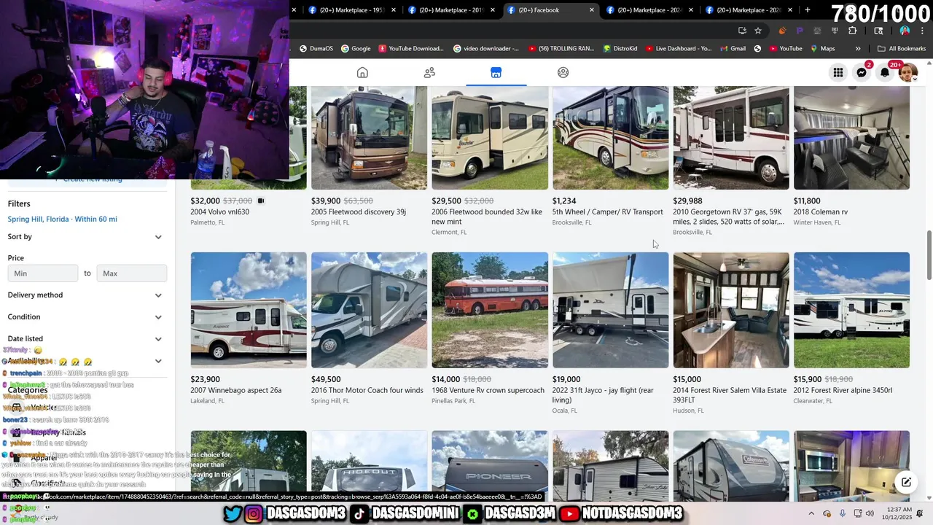Open Messenger with 2 unread badge
The image size is (933, 525).
tap(862, 72)
